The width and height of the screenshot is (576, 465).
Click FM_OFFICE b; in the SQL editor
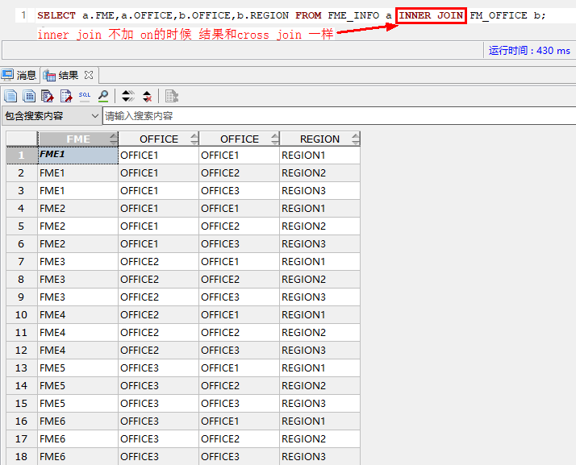click(507, 15)
